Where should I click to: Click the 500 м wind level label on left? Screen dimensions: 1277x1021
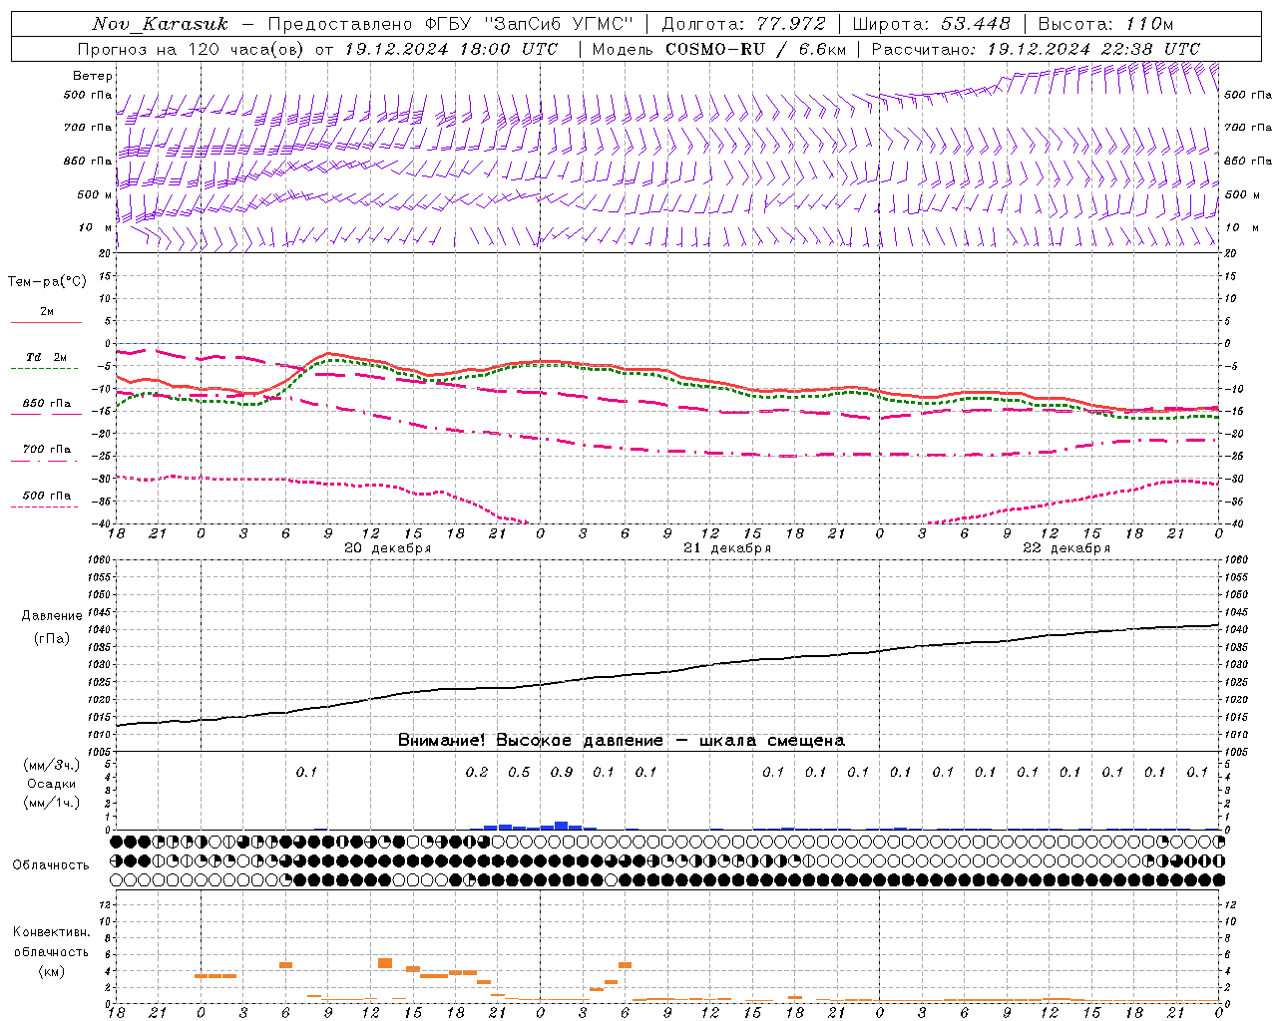click(x=95, y=194)
